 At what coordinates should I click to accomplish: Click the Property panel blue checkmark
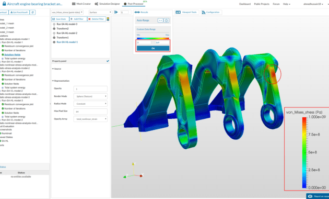click(108, 61)
